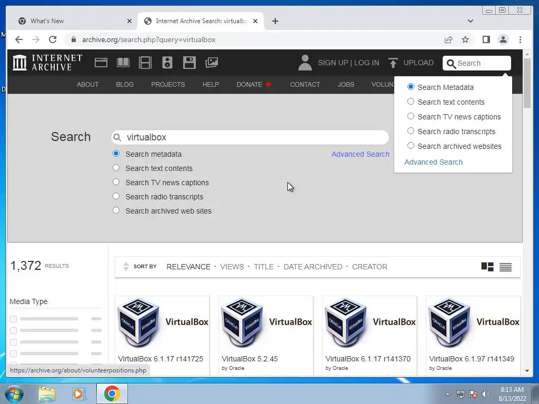Screen dimensions: 539x404
Task: Sort results by DATE ARCHIVED
Action: pos(313,267)
